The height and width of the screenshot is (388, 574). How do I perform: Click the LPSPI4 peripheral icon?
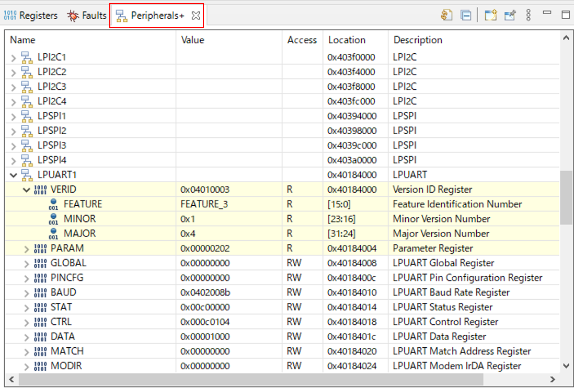click(27, 160)
